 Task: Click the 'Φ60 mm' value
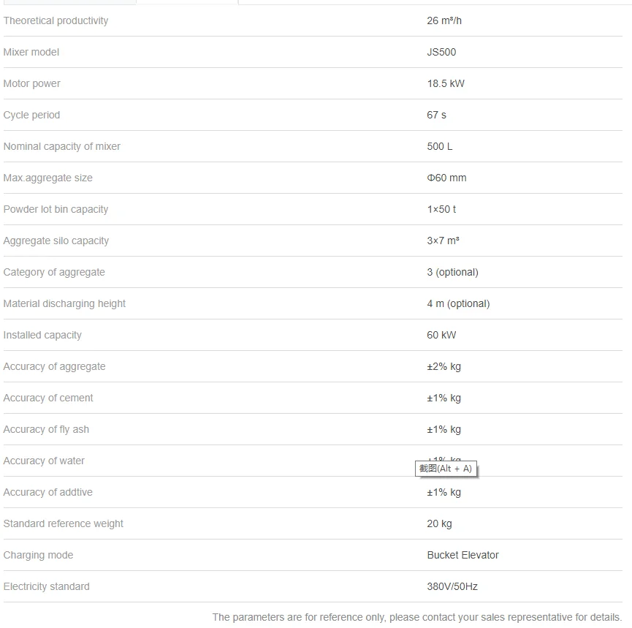pos(446,178)
